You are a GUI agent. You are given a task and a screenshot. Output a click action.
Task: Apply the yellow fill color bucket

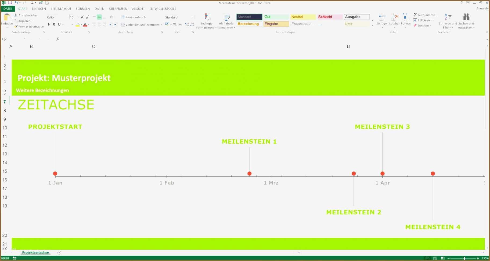click(x=78, y=24)
